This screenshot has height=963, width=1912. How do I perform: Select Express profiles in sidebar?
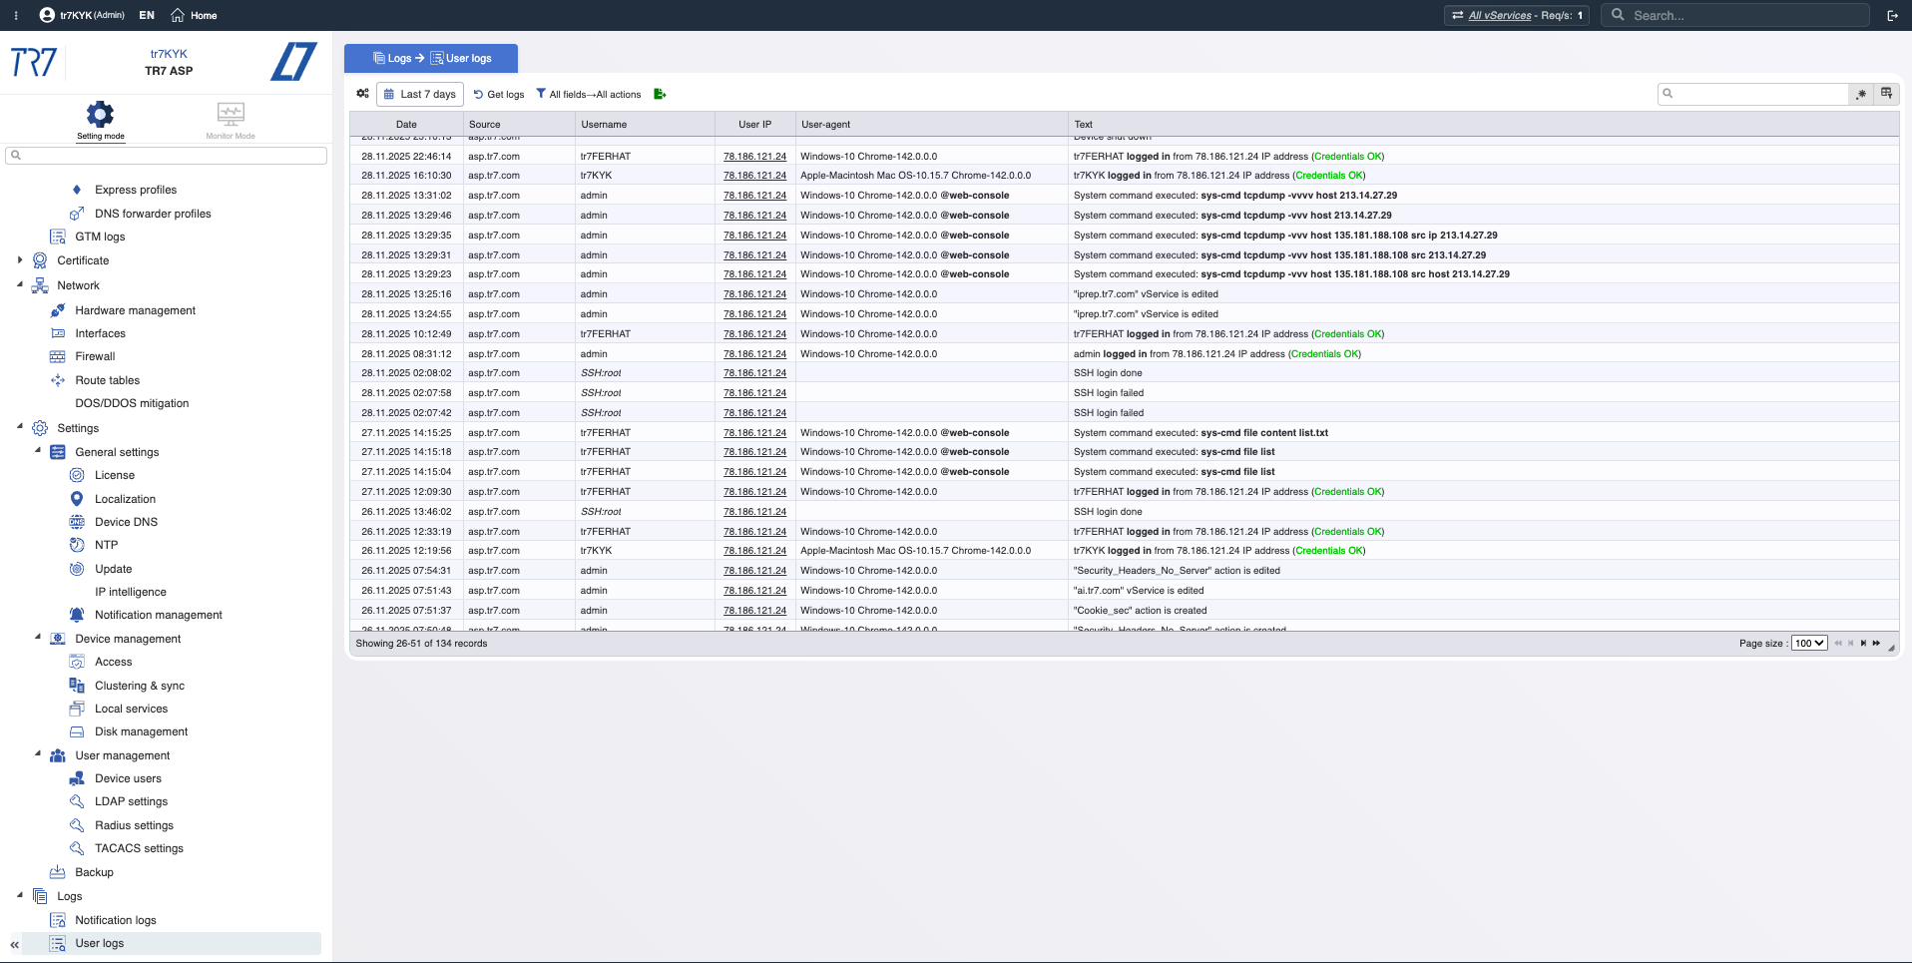point(135,190)
